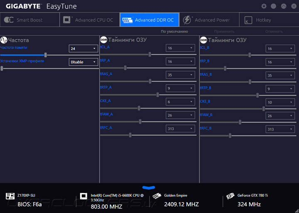Open the XMP profile dropdown showing Disable
The width and height of the screenshot is (299, 213).
pyautogui.click(x=83, y=62)
